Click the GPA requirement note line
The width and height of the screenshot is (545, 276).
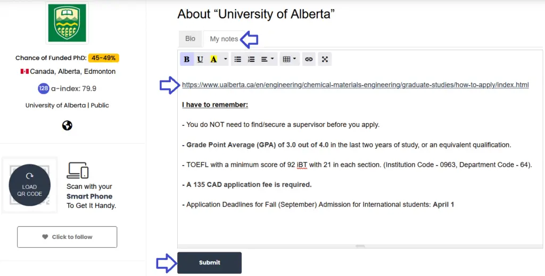[x=346, y=145]
